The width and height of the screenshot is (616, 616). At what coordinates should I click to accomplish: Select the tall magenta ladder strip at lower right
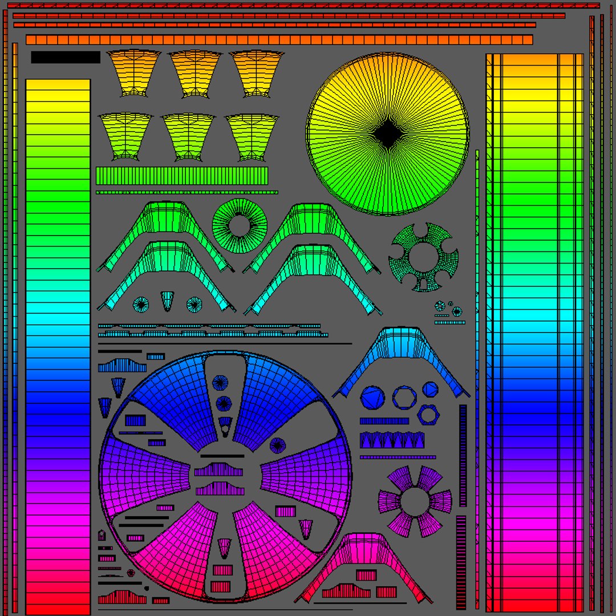click(x=461, y=562)
